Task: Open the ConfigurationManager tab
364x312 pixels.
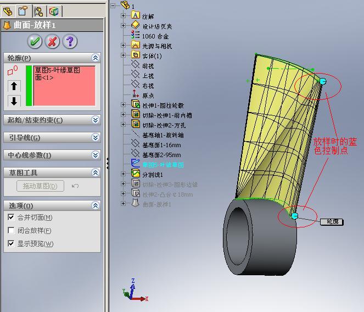Action: pyautogui.click(x=38, y=12)
